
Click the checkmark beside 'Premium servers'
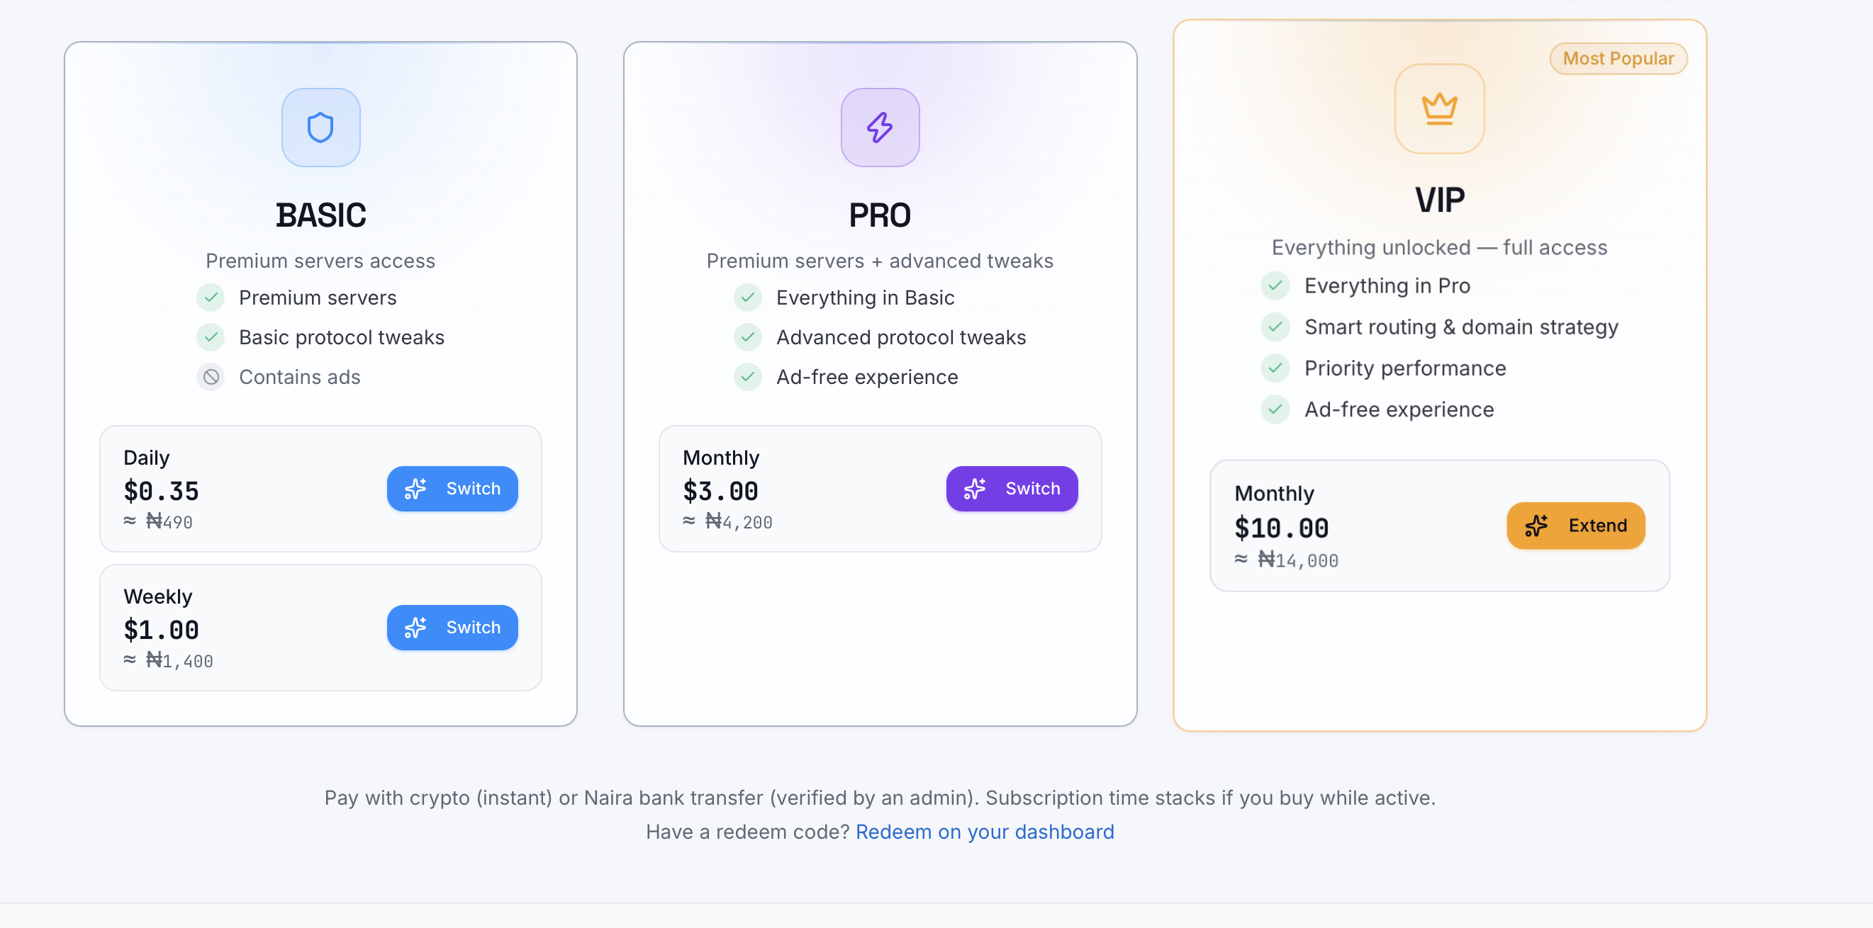coord(211,298)
